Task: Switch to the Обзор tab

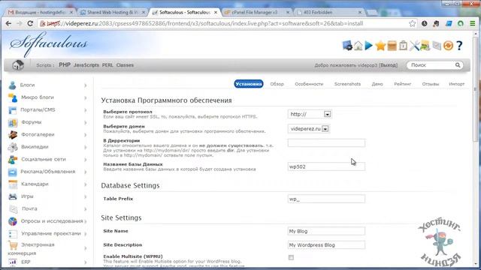Action: pyautogui.click(x=277, y=84)
